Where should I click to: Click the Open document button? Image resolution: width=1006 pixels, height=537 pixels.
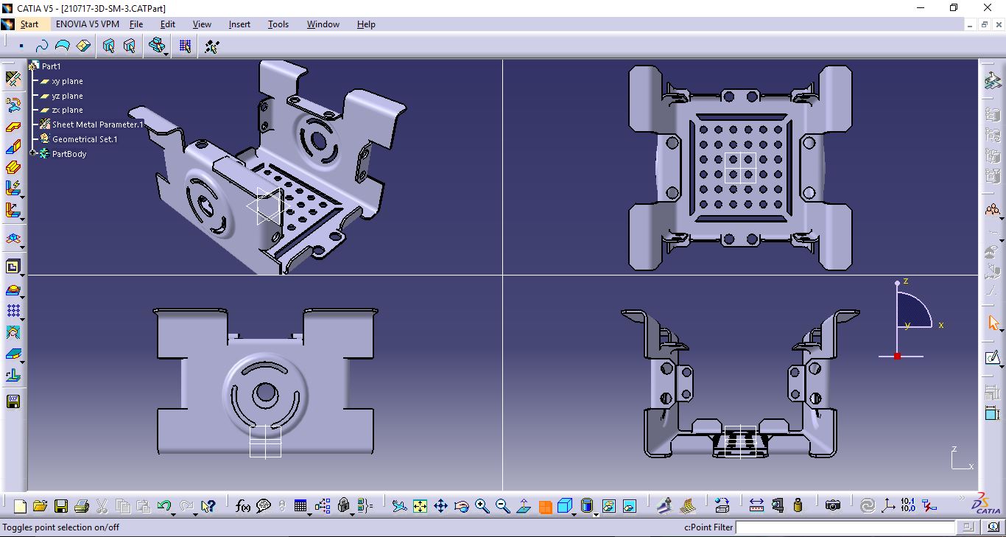pyautogui.click(x=39, y=506)
